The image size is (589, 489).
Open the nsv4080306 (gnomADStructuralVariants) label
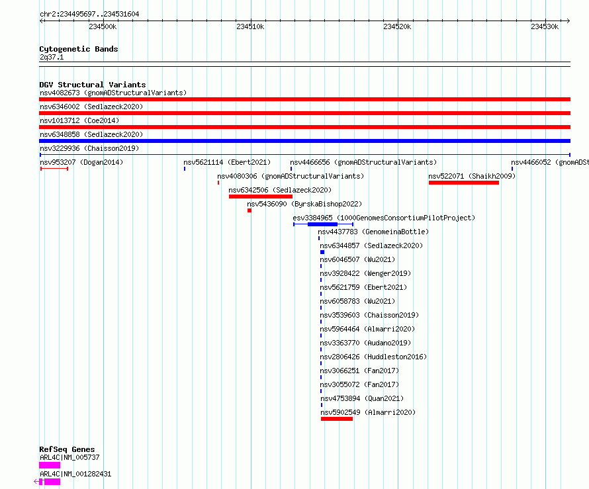pos(291,176)
